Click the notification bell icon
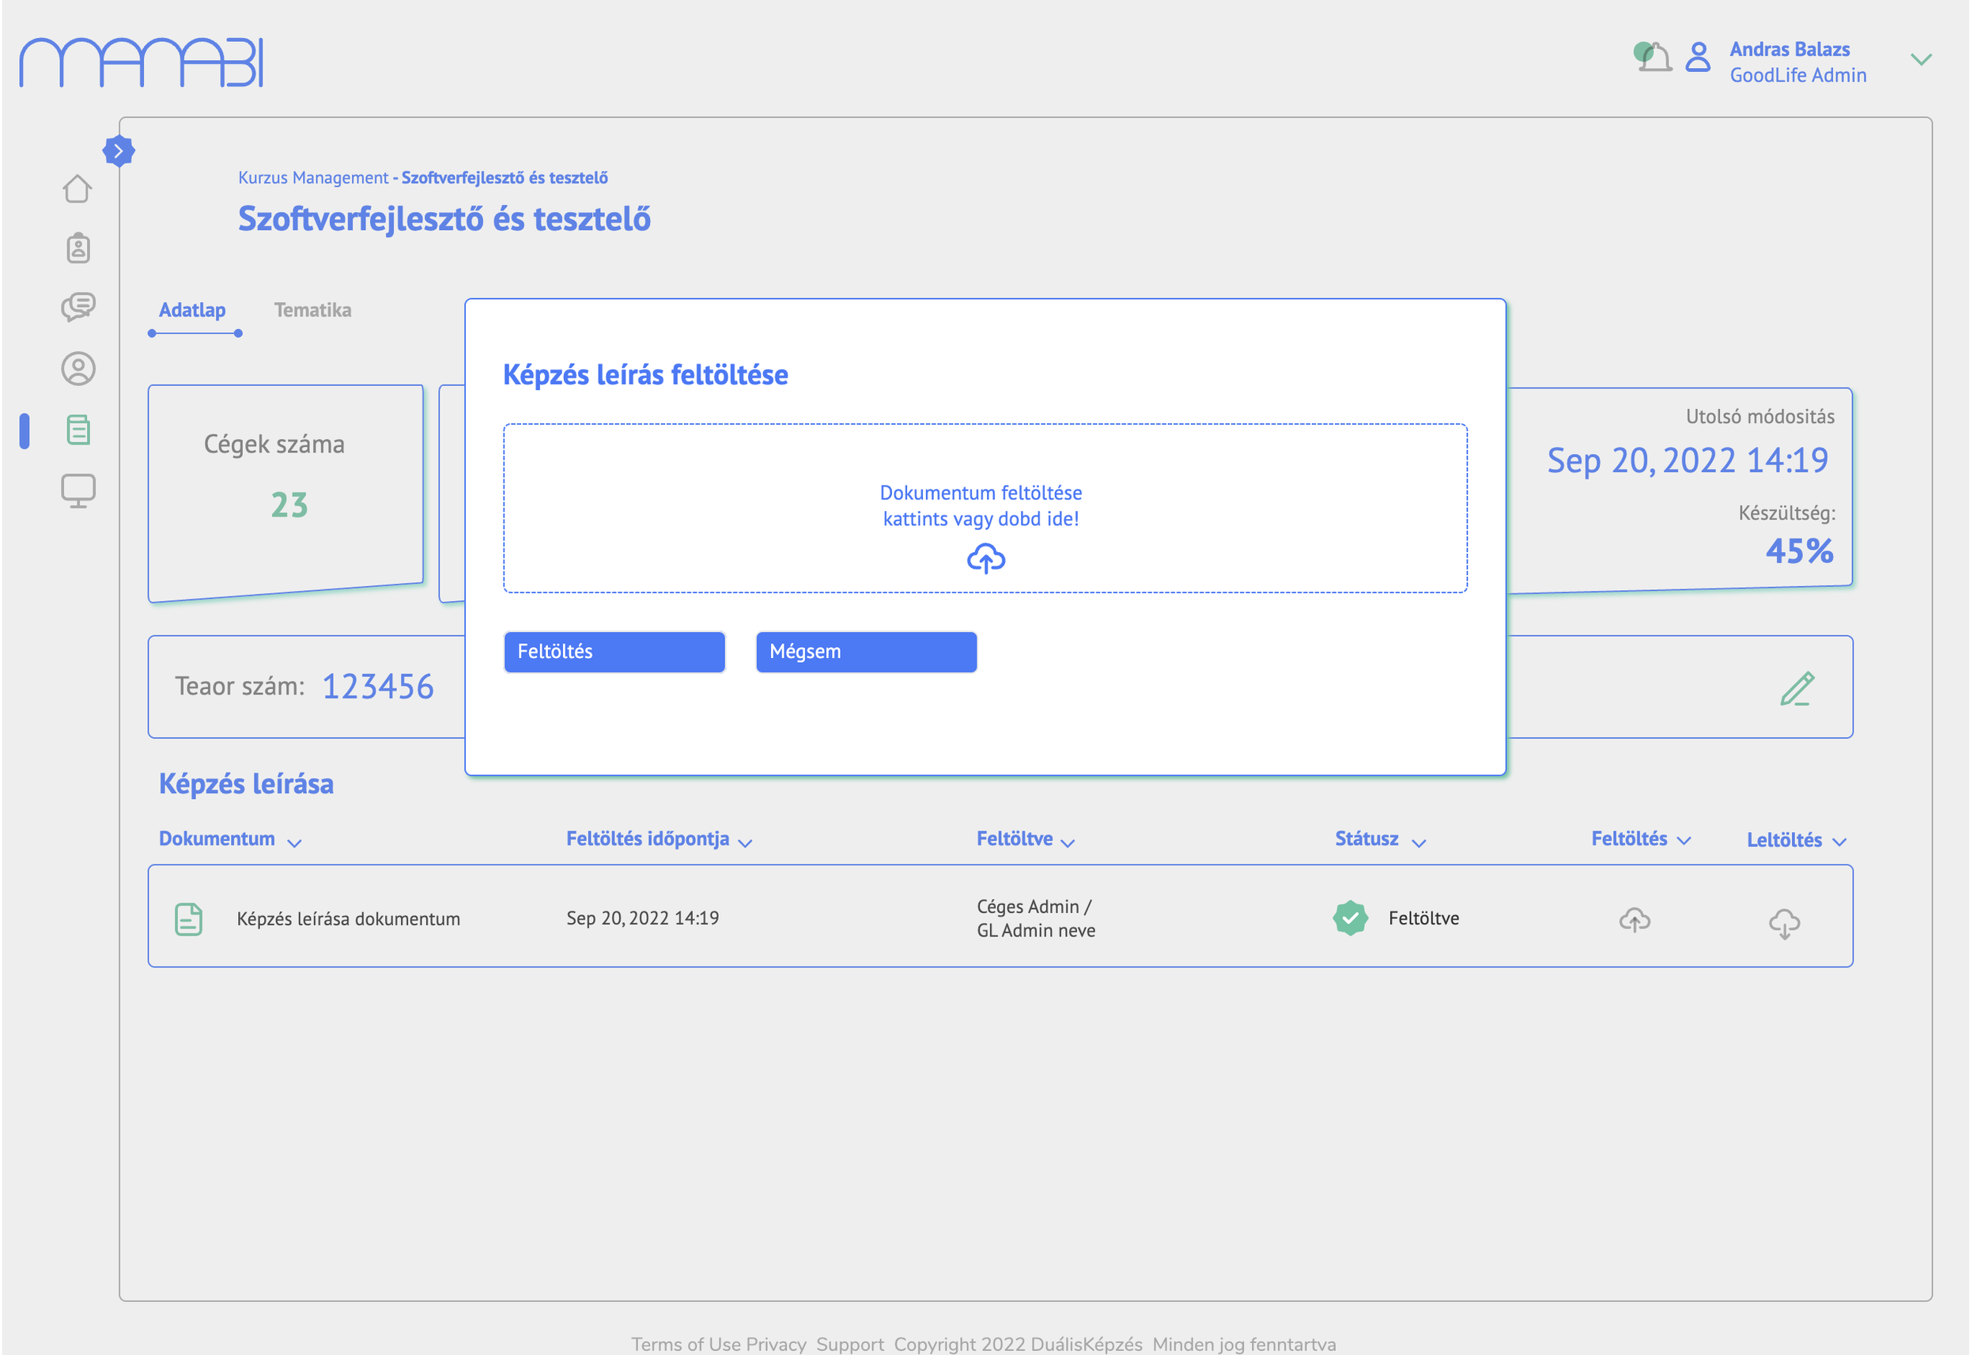Screen dimensions: 1977x1355 (1654, 58)
